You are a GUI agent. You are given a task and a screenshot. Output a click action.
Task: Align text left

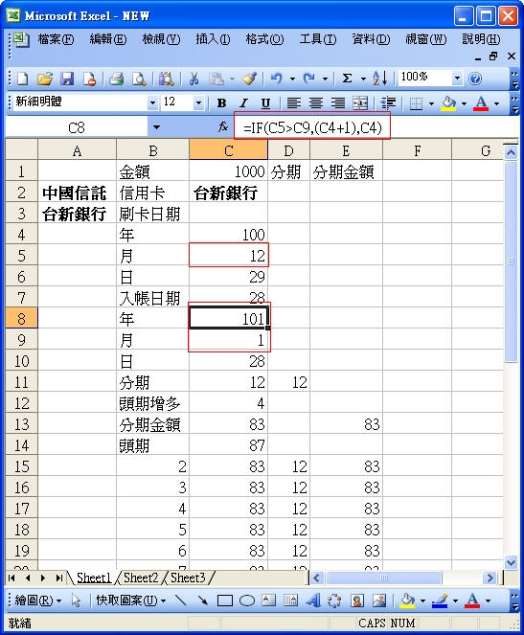click(x=293, y=103)
